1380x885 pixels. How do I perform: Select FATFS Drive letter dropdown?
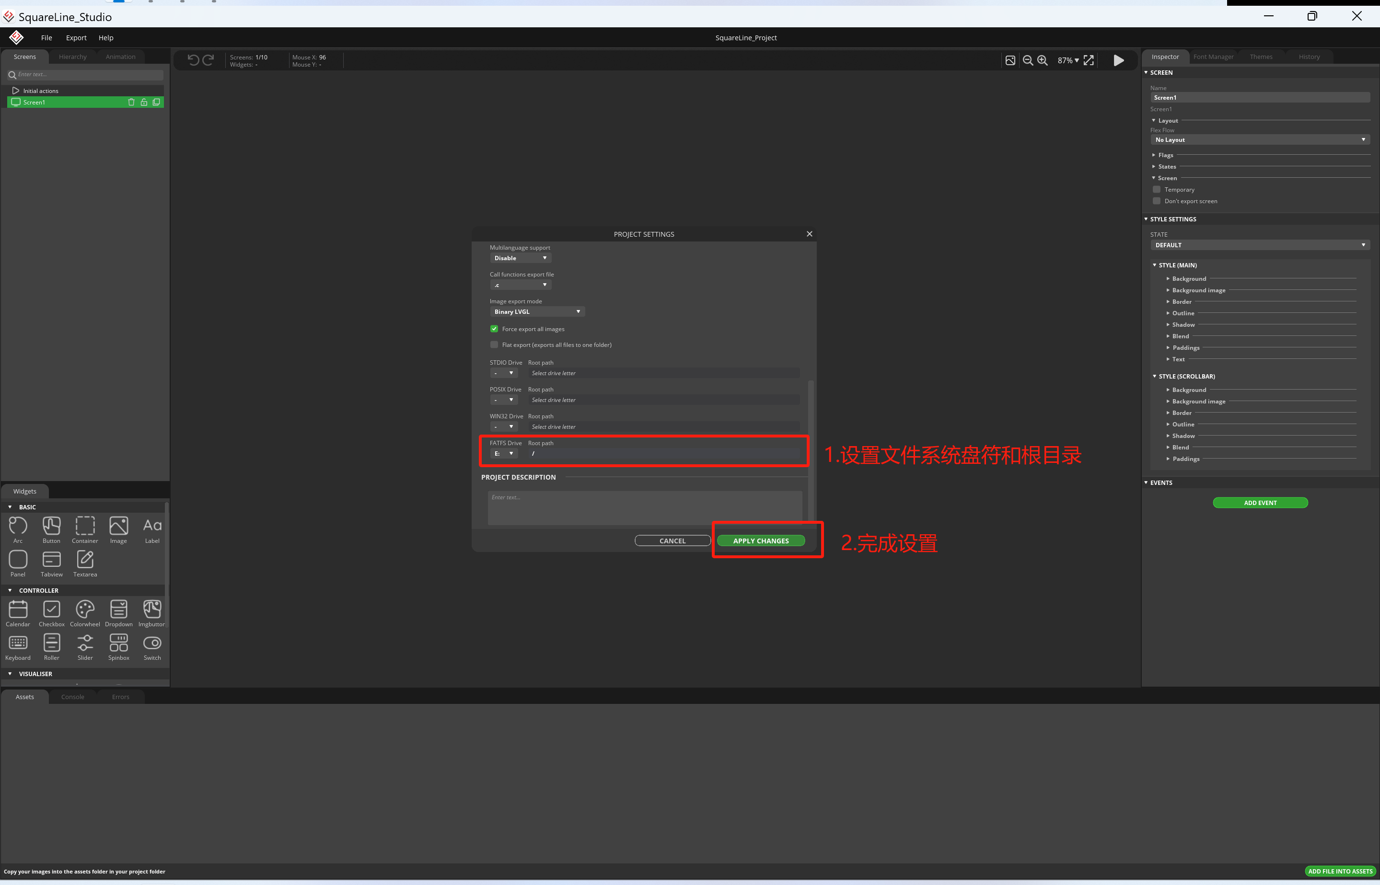tap(502, 454)
